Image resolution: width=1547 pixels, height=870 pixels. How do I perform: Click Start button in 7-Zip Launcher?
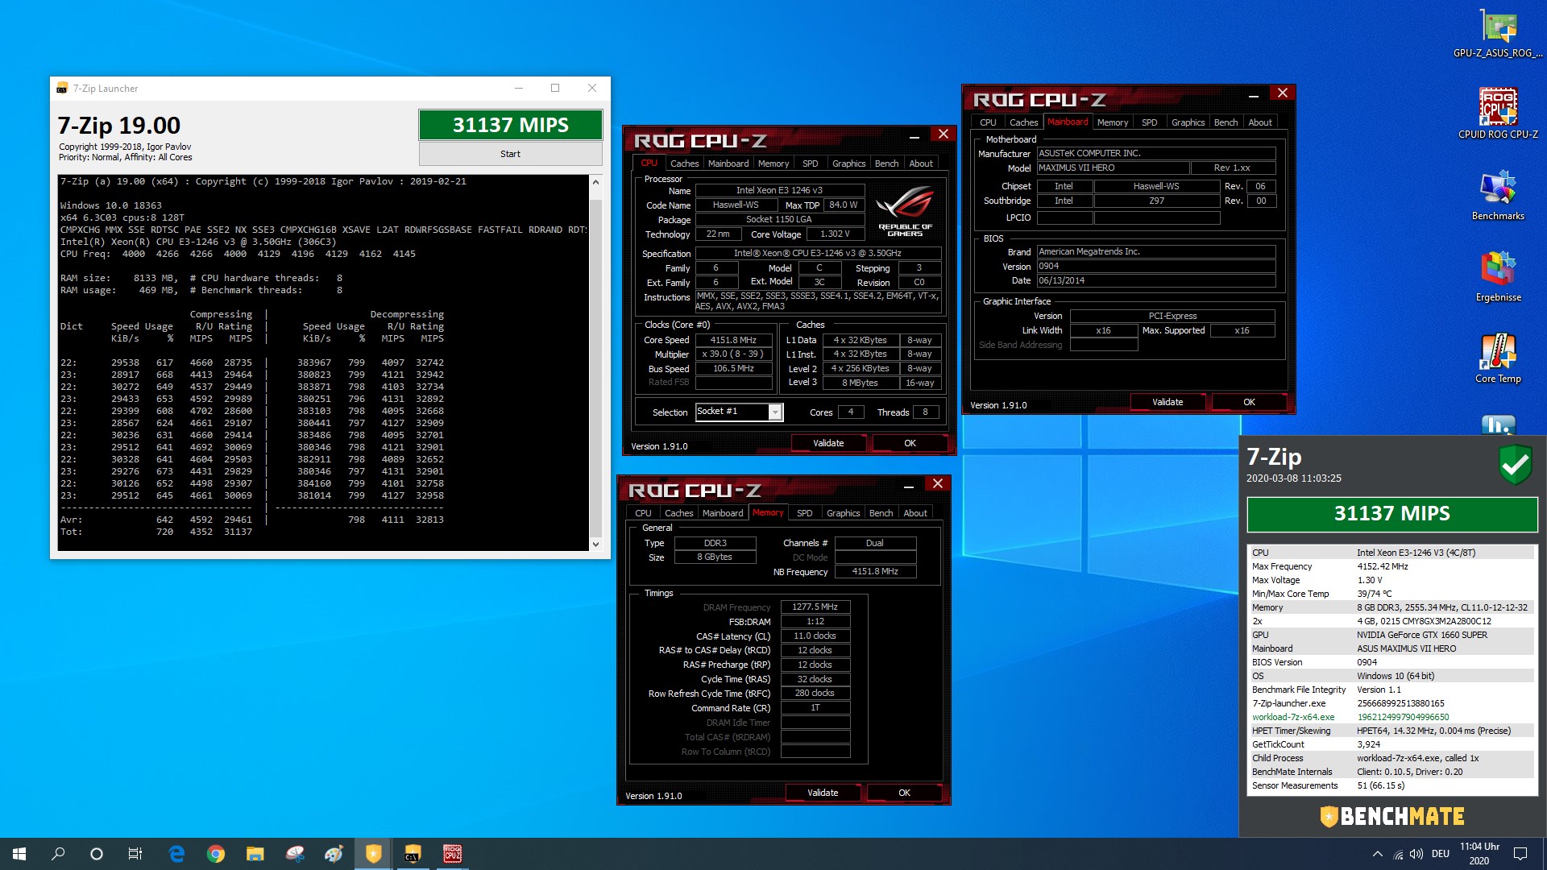click(510, 154)
